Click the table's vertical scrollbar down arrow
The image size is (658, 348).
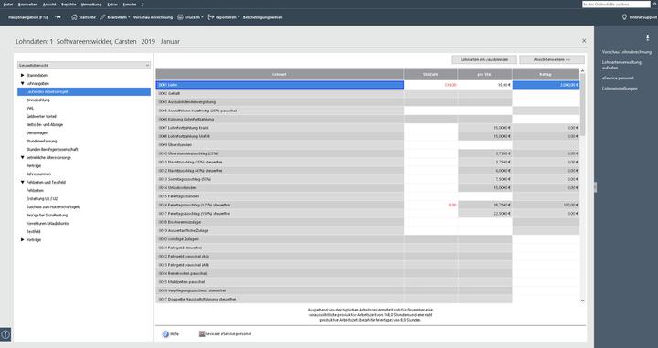pos(582,301)
